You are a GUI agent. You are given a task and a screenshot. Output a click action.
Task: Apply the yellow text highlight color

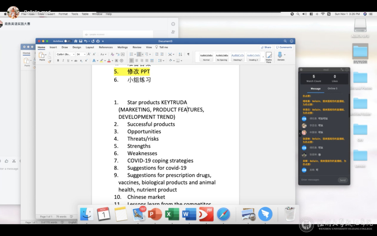101,60
